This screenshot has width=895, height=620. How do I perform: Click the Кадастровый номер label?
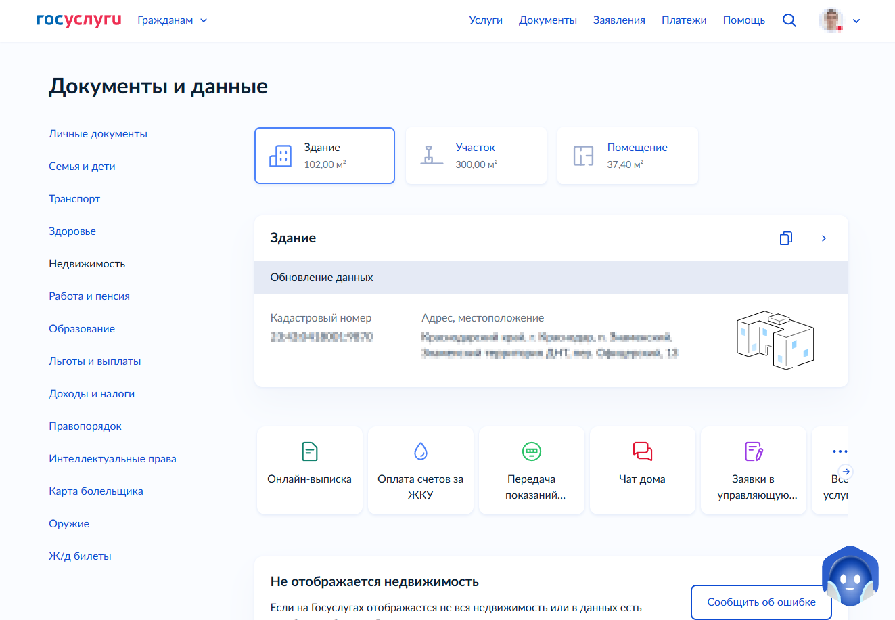[321, 318]
